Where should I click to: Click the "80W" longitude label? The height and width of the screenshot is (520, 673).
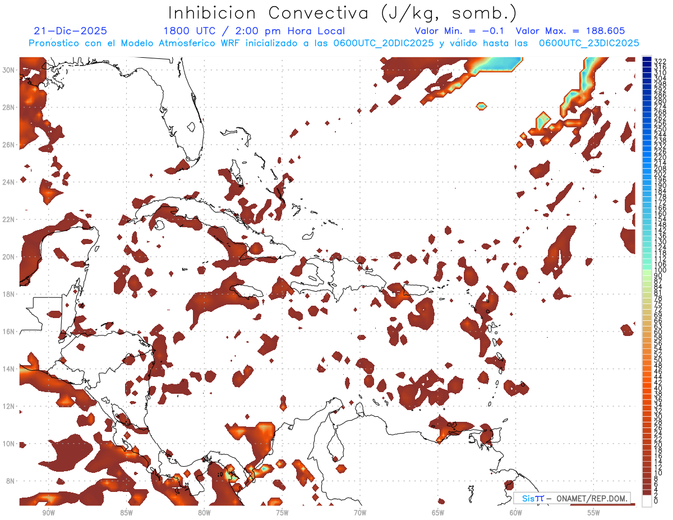[204, 513]
